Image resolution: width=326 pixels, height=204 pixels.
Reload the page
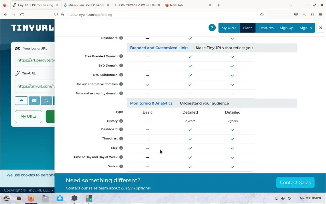pos(22,15)
